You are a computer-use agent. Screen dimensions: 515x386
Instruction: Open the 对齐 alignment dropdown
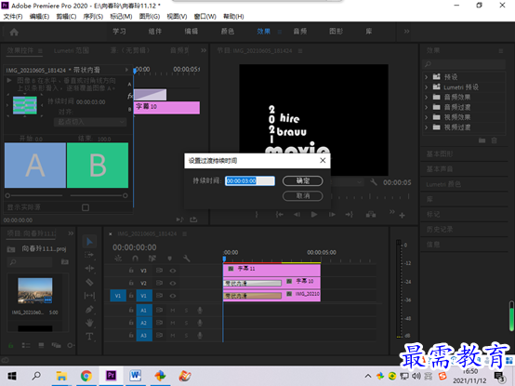tap(90, 122)
